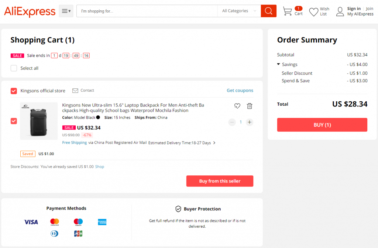Click the AliExpress logo

[x=30, y=11]
